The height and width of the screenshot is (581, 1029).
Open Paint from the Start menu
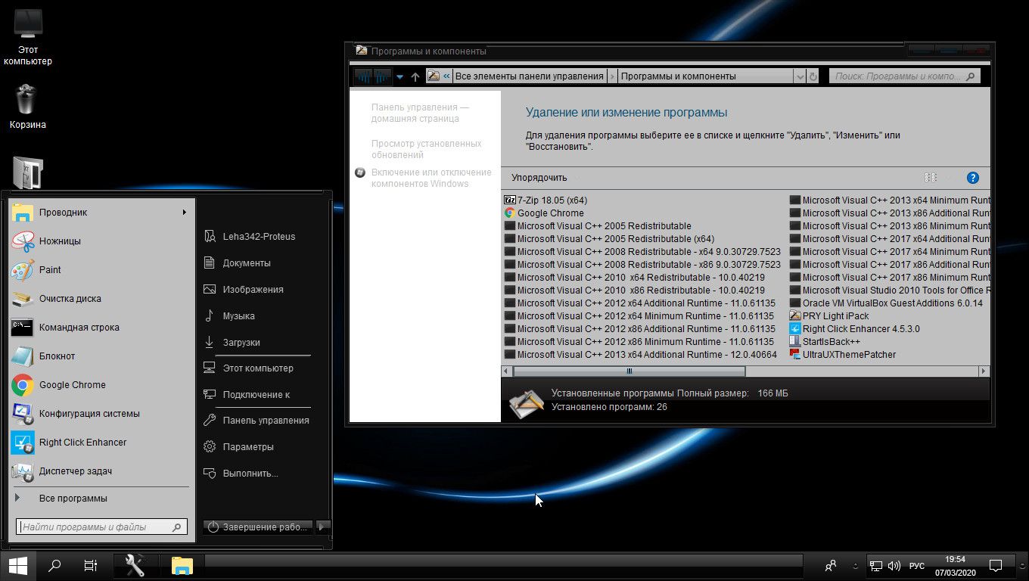101,270
